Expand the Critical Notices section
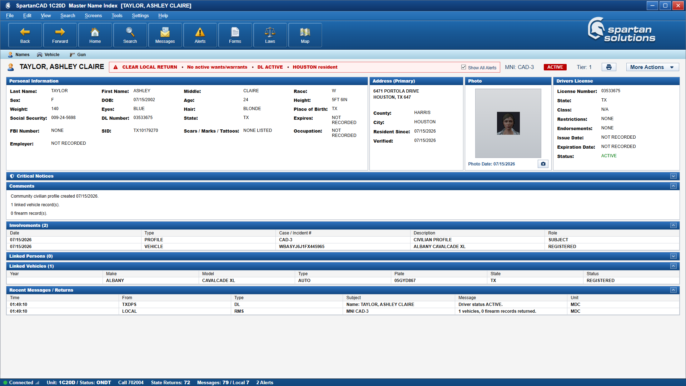This screenshot has width=686, height=386. [x=673, y=176]
